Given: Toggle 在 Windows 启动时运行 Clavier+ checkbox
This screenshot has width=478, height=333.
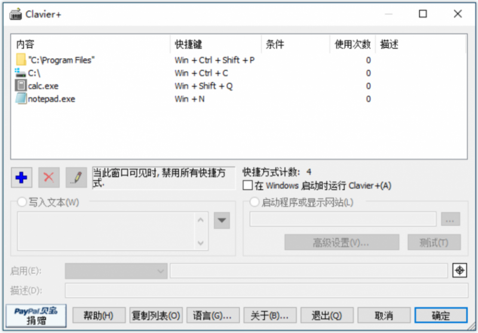Looking at the screenshot, I should tap(247, 185).
